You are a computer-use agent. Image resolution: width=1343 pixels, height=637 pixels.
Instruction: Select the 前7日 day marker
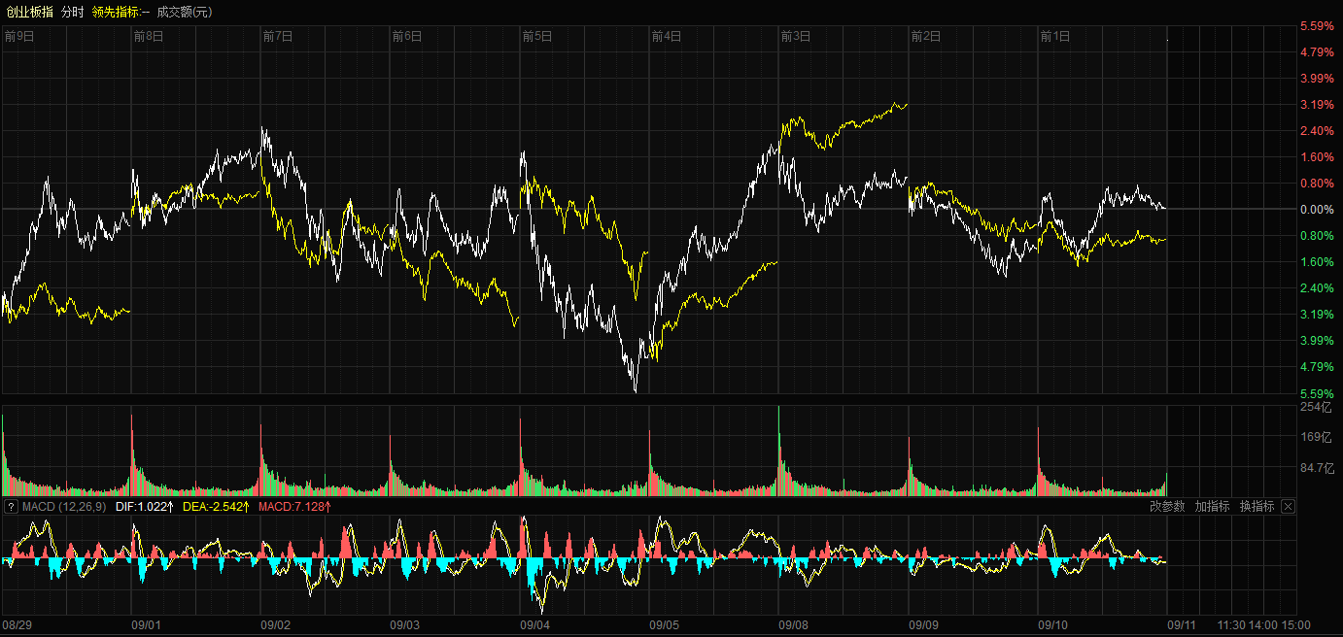(278, 36)
